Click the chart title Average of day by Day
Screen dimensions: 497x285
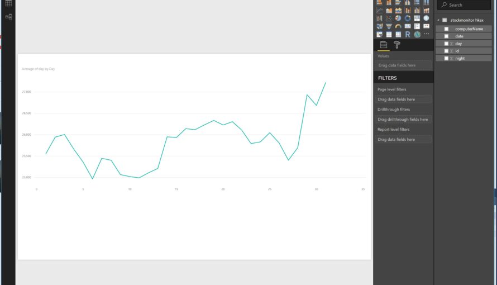39,69
